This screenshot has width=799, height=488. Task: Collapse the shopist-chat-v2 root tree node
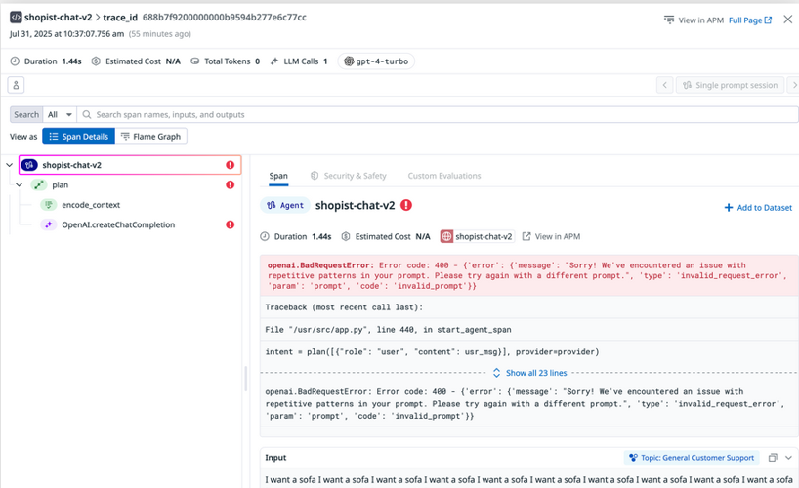pyautogui.click(x=10, y=165)
